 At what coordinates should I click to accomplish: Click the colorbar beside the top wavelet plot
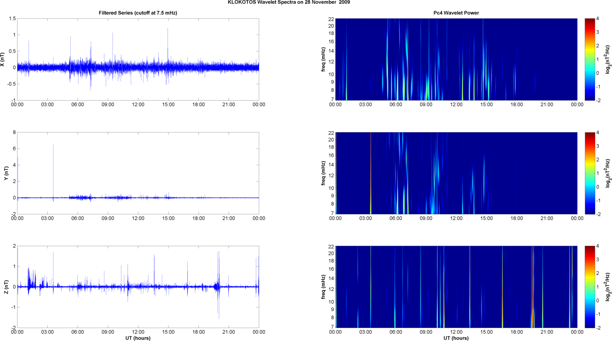point(590,59)
